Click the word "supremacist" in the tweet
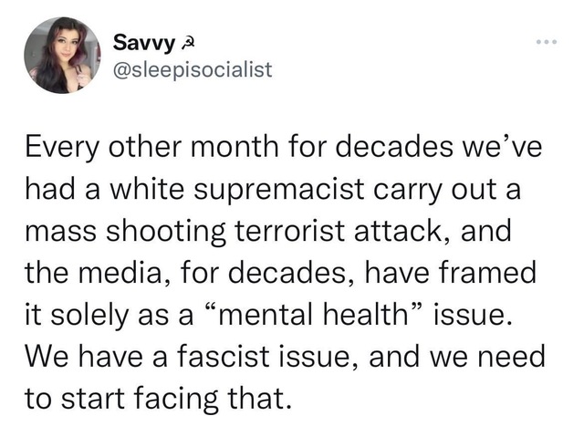The width and height of the screenshot is (584, 437). pyautogui.click(x=279, y=190)
